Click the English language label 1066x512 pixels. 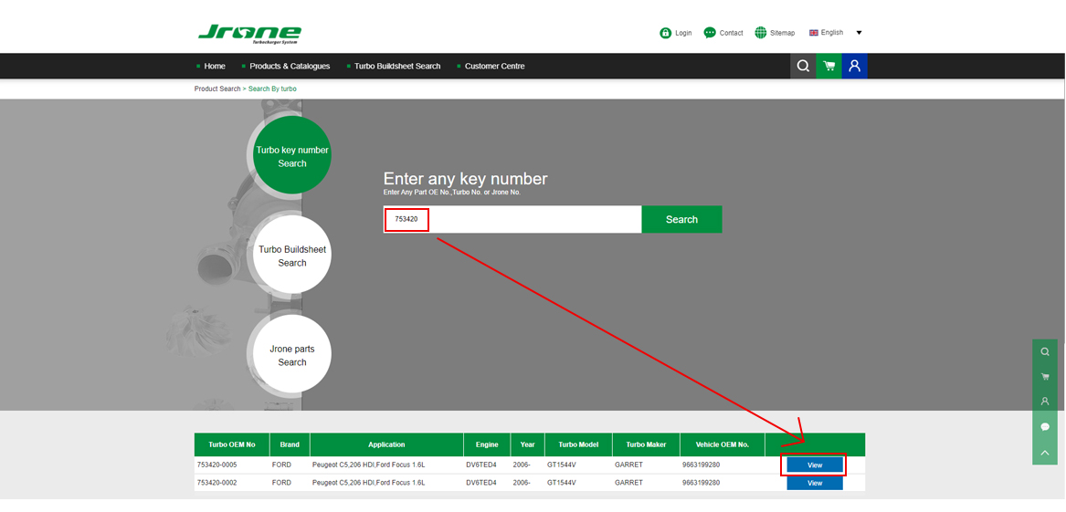coord(832,33)
